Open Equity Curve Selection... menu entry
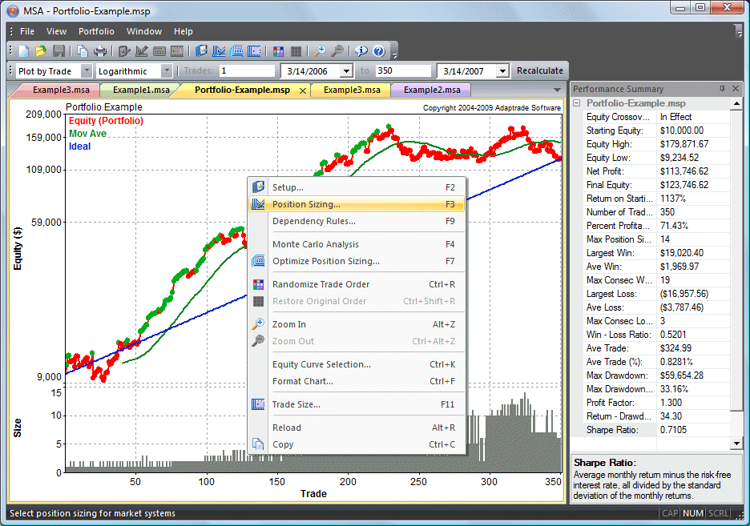Screen dimensions: 750x526 point(357,364)
